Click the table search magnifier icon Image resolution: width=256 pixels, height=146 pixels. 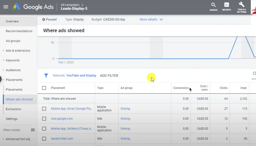tap(254, 73)
